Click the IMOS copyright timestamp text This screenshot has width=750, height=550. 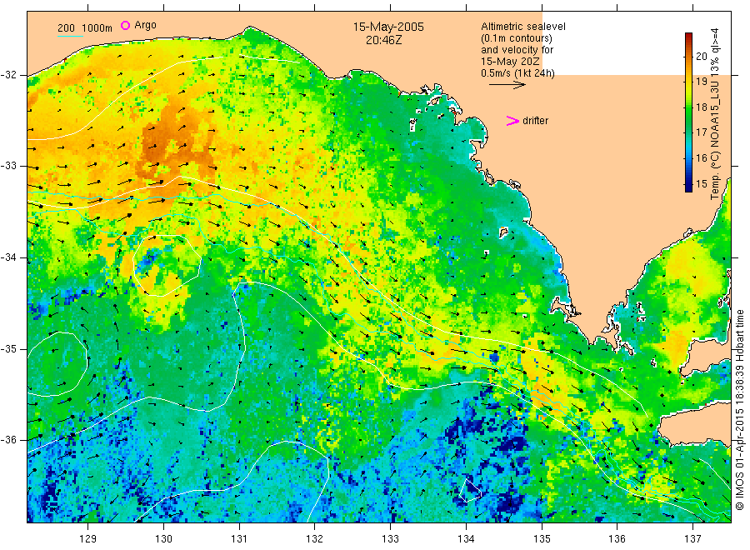(740, 410)
